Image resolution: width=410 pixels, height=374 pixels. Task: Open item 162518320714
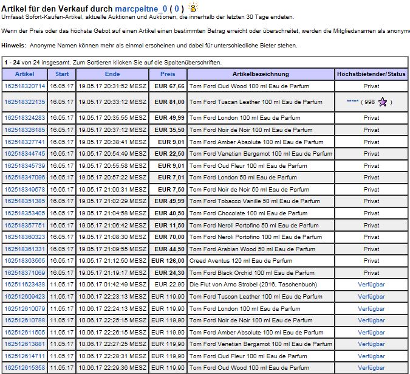[25, 86]
